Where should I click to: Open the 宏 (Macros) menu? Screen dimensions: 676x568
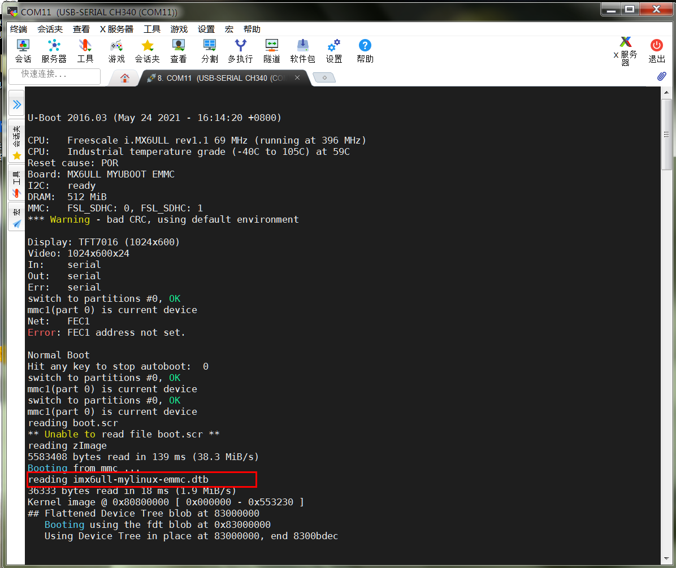tap(229, 29)
